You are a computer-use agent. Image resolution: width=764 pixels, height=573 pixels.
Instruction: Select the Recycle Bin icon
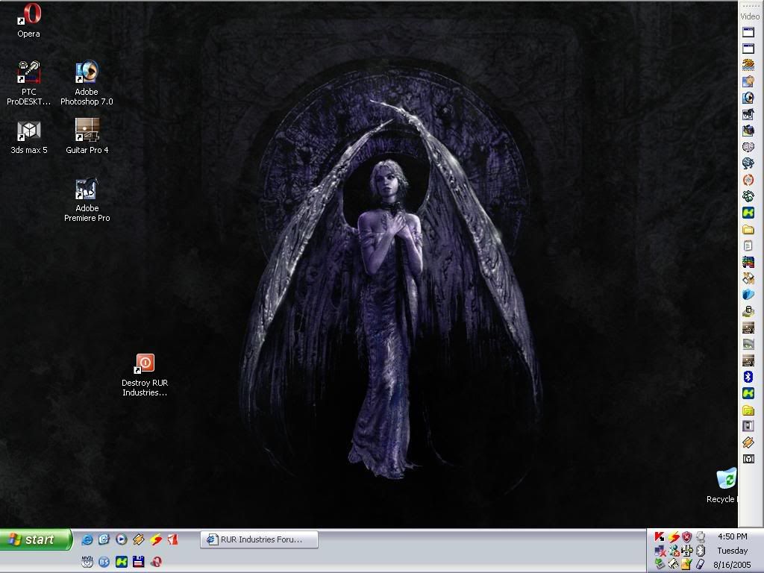click(723, 486)
